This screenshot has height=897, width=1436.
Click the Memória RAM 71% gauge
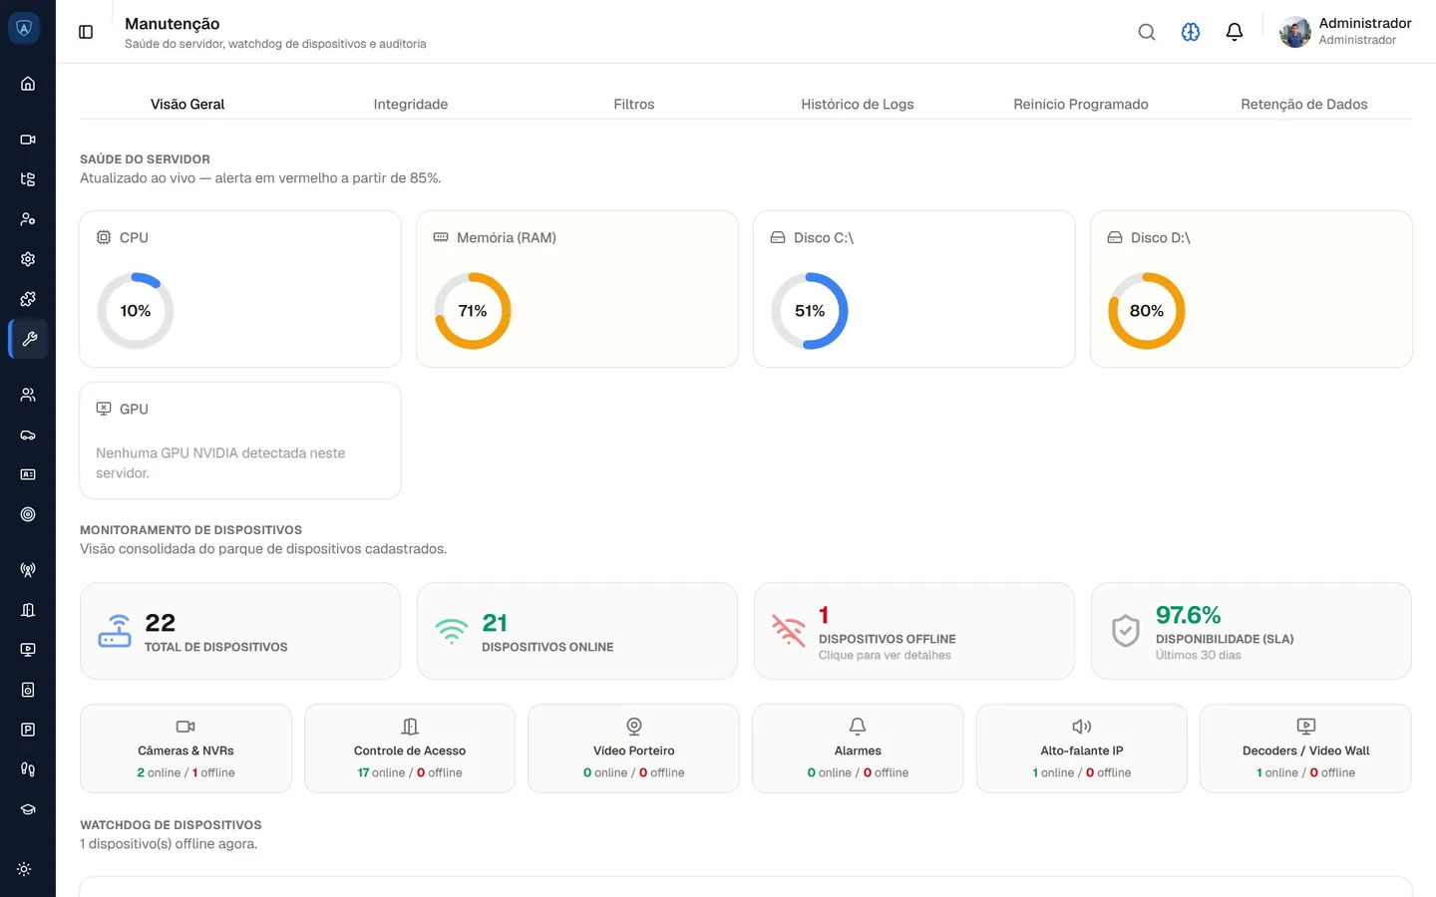[x=473, y=311]
